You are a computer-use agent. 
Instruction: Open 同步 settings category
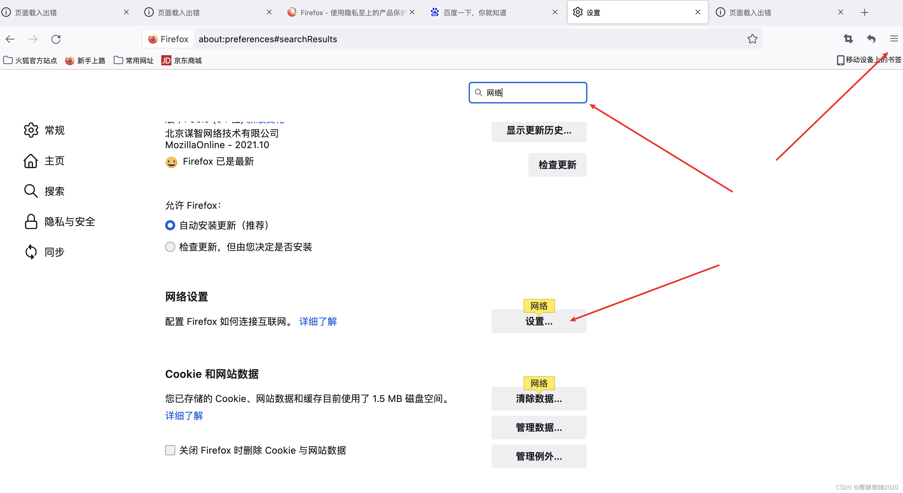coord(44,252)
